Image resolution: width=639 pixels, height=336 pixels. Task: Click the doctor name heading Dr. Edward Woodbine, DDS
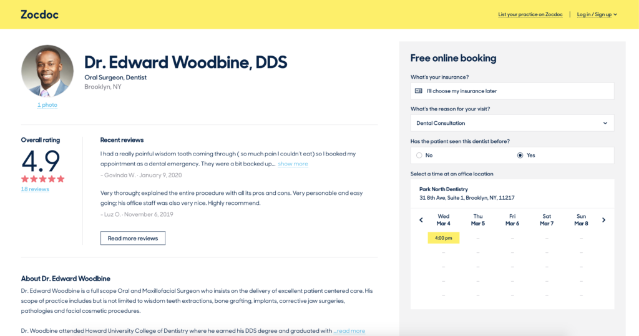click(186, 62)
